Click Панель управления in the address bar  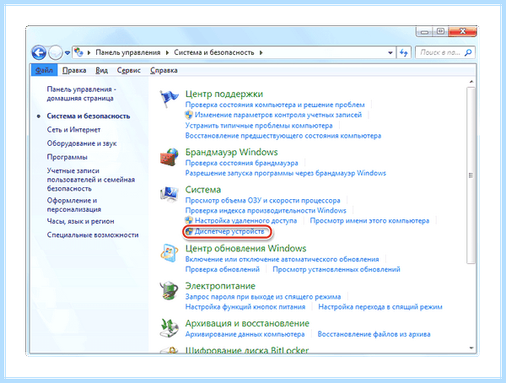[128, 52]
